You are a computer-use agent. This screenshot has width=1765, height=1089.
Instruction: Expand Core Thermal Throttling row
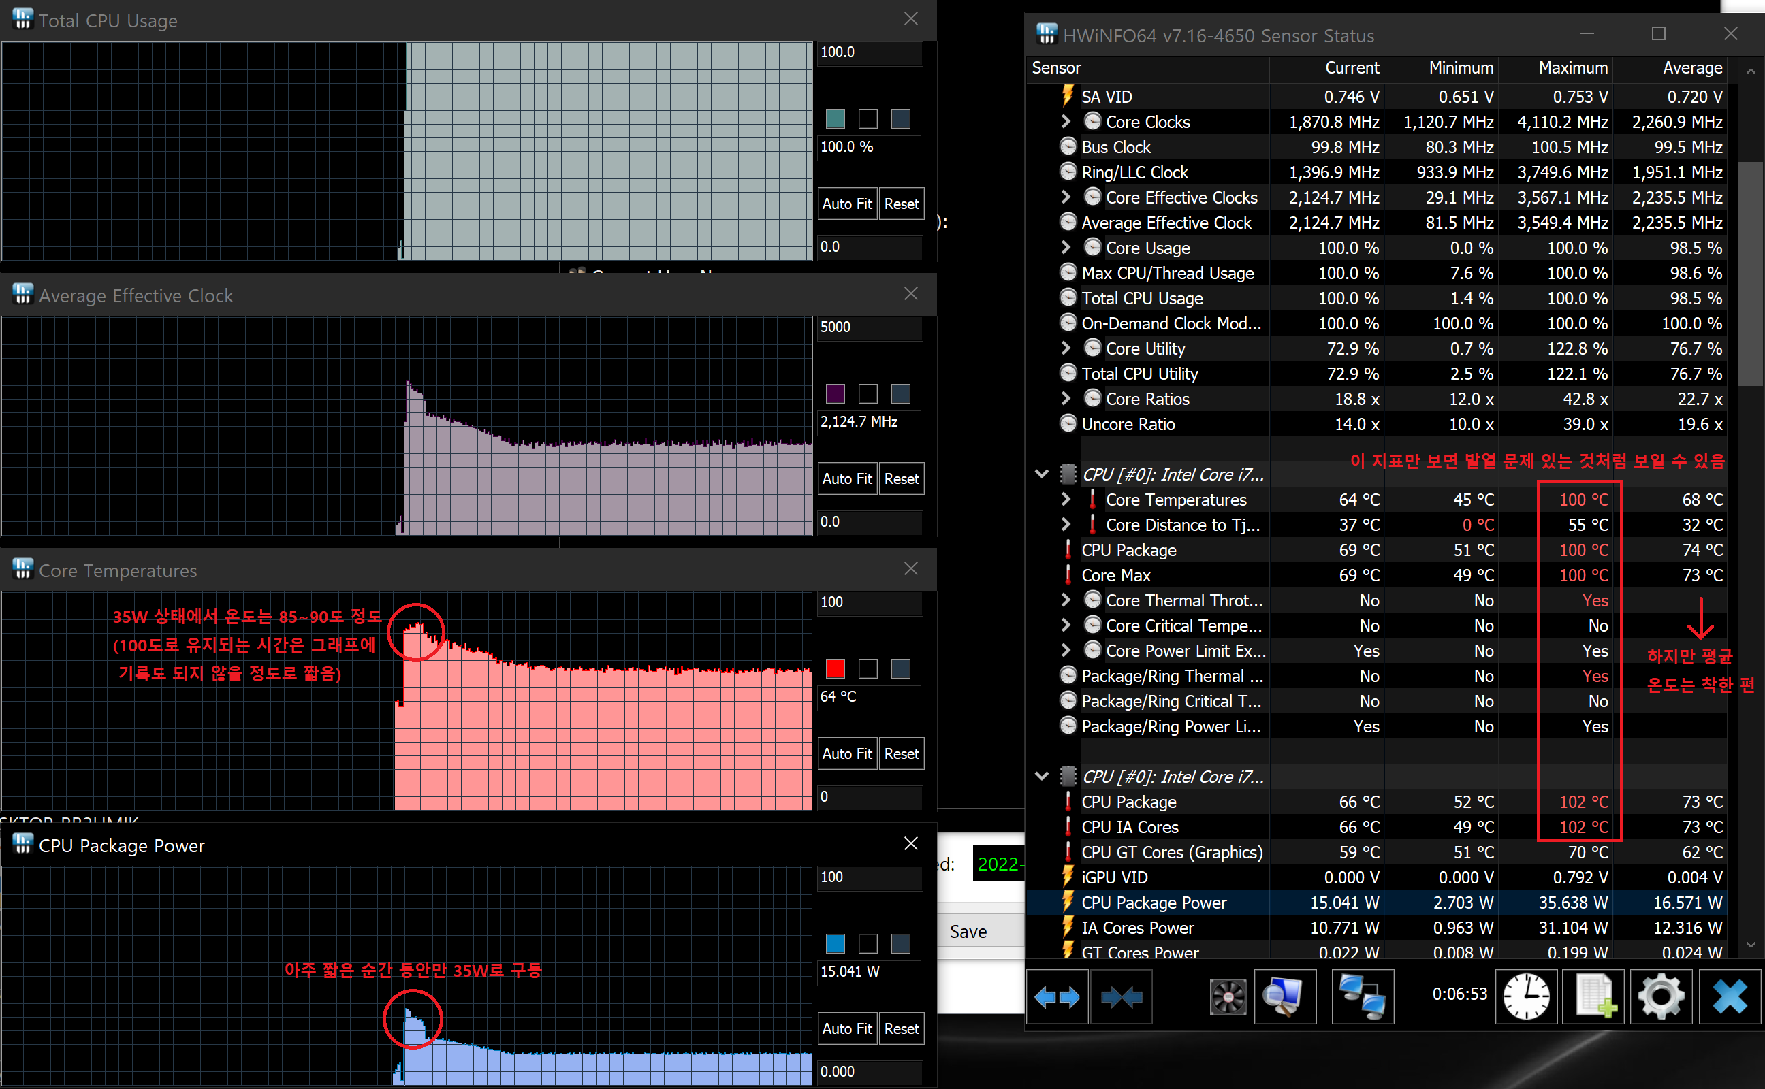point(1066,600)
